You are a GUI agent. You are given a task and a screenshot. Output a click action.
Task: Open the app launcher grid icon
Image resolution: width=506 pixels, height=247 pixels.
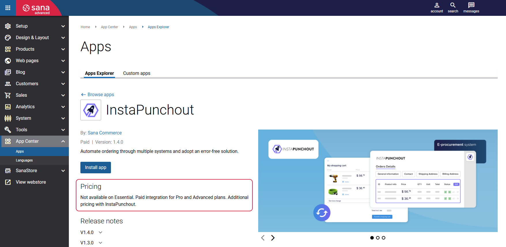8,8
